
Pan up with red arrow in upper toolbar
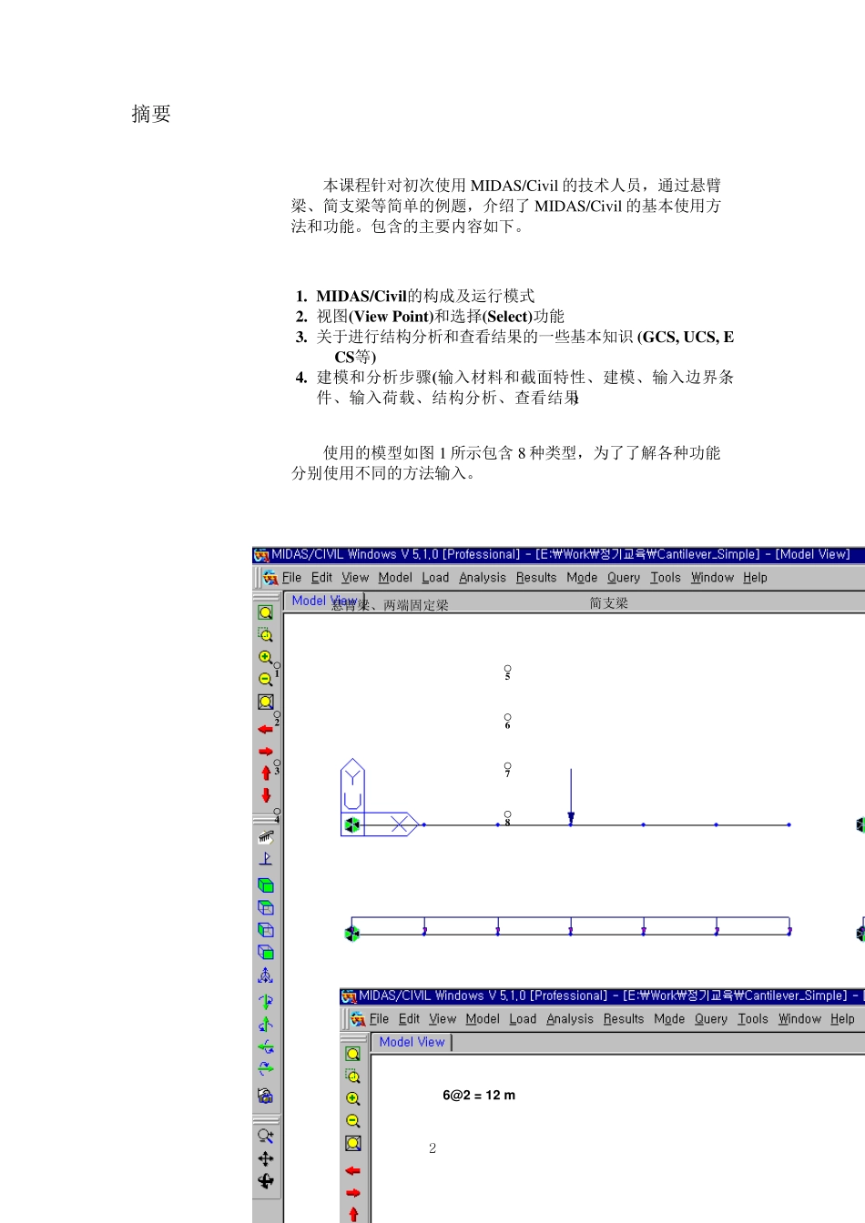(x=265, y=773)
